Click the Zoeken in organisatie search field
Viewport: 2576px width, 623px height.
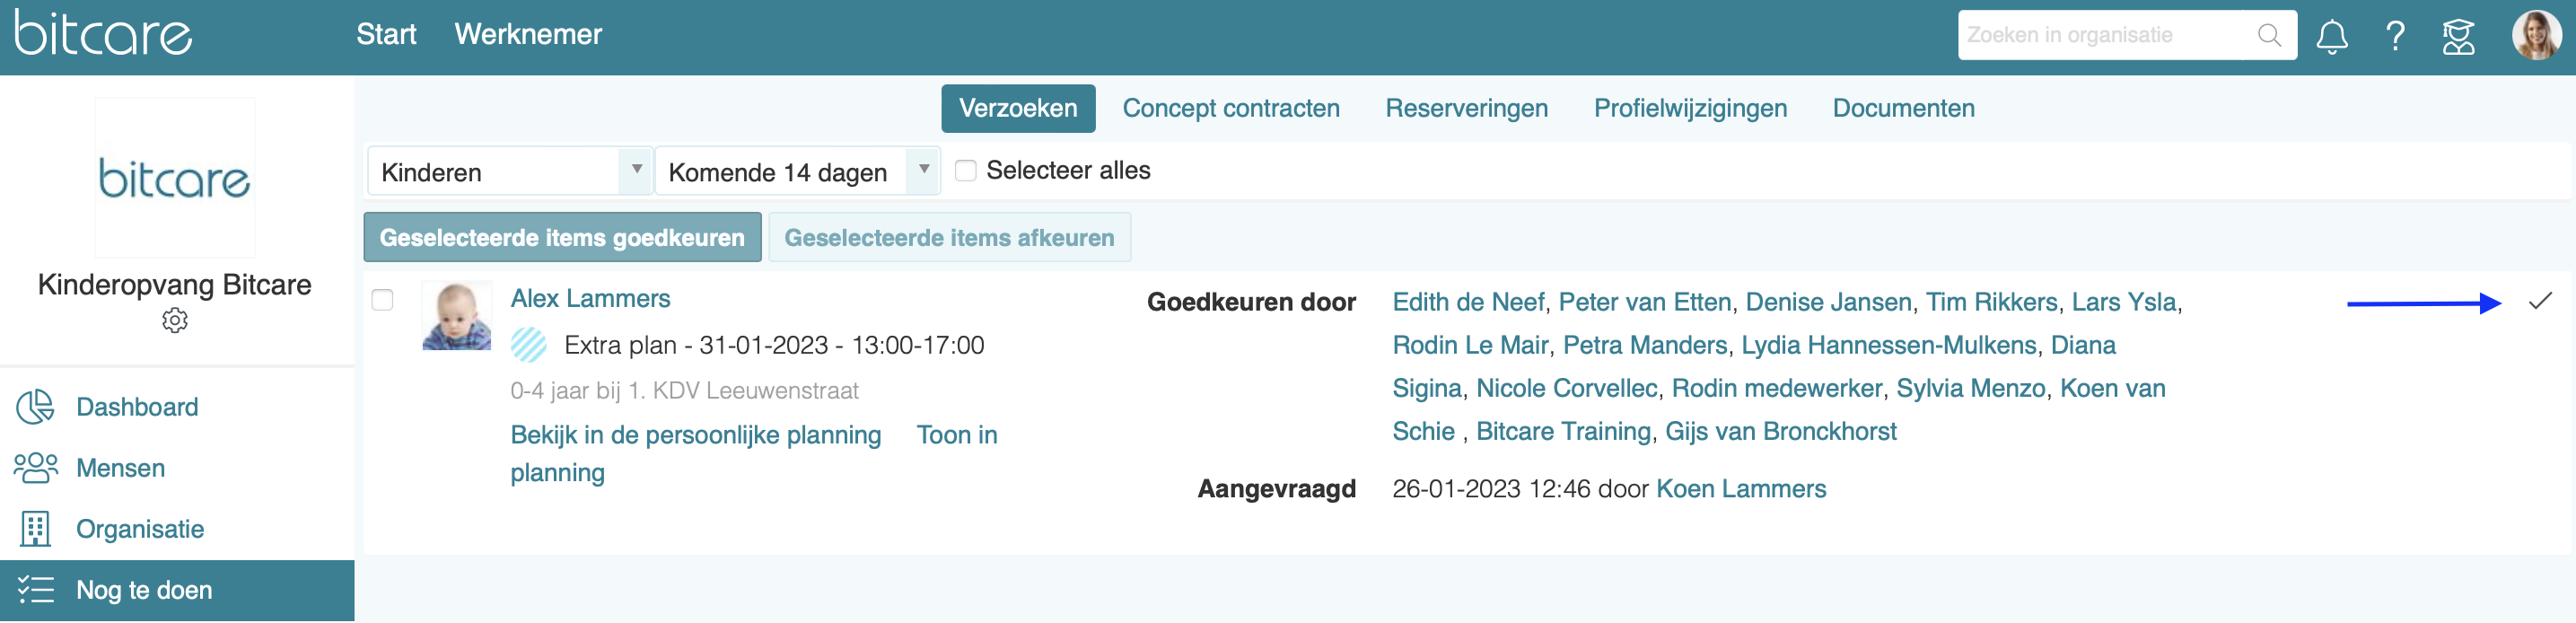[2107, 36]
